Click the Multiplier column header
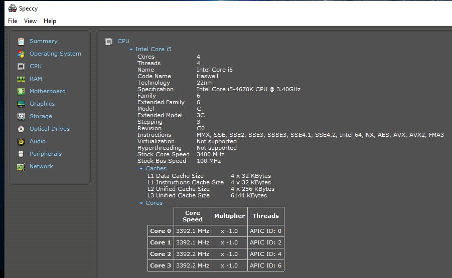Screen dimensions: 452x278 [x=229, y=216]
